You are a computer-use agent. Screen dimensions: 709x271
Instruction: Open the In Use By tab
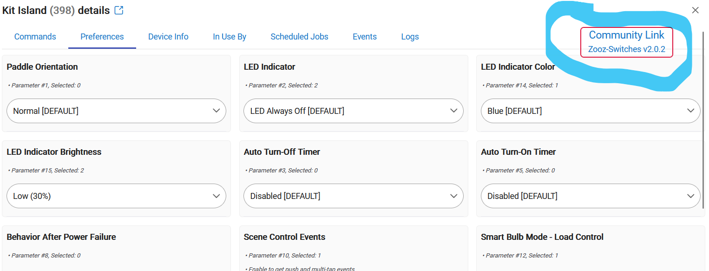tap(230, 37)
